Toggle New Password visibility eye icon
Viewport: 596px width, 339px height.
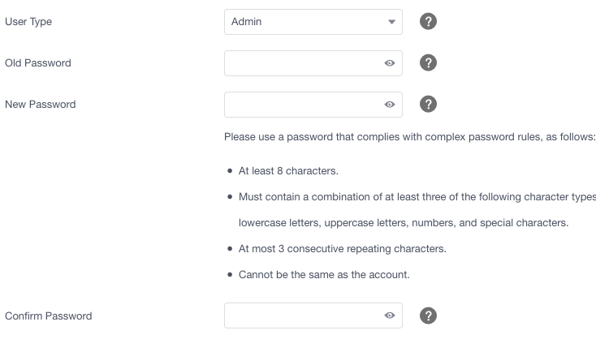(390, 105)
